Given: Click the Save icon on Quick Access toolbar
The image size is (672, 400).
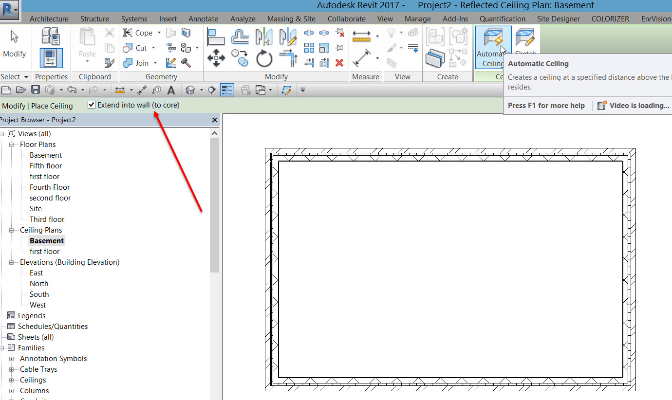Looking at the screenshot, I should (x=35, y=90).
